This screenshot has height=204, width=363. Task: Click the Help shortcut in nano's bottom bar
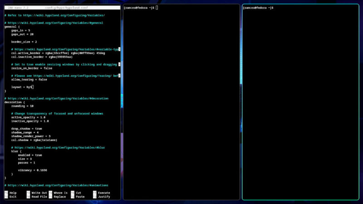(10, 193)
